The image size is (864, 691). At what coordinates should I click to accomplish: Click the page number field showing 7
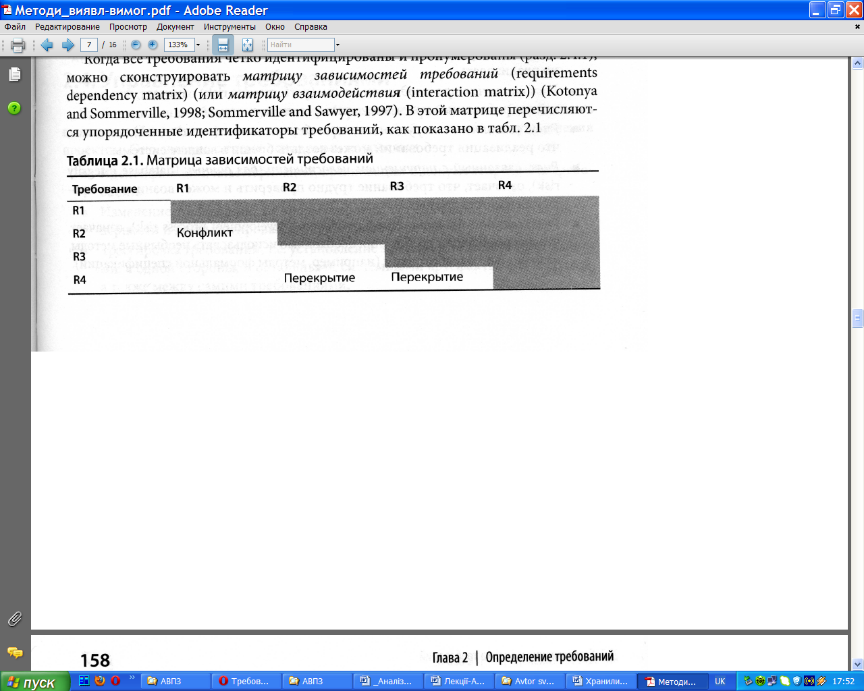(x=89, y=45)
